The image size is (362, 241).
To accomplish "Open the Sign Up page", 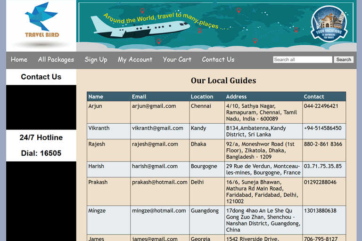I will tap(96, 59).
